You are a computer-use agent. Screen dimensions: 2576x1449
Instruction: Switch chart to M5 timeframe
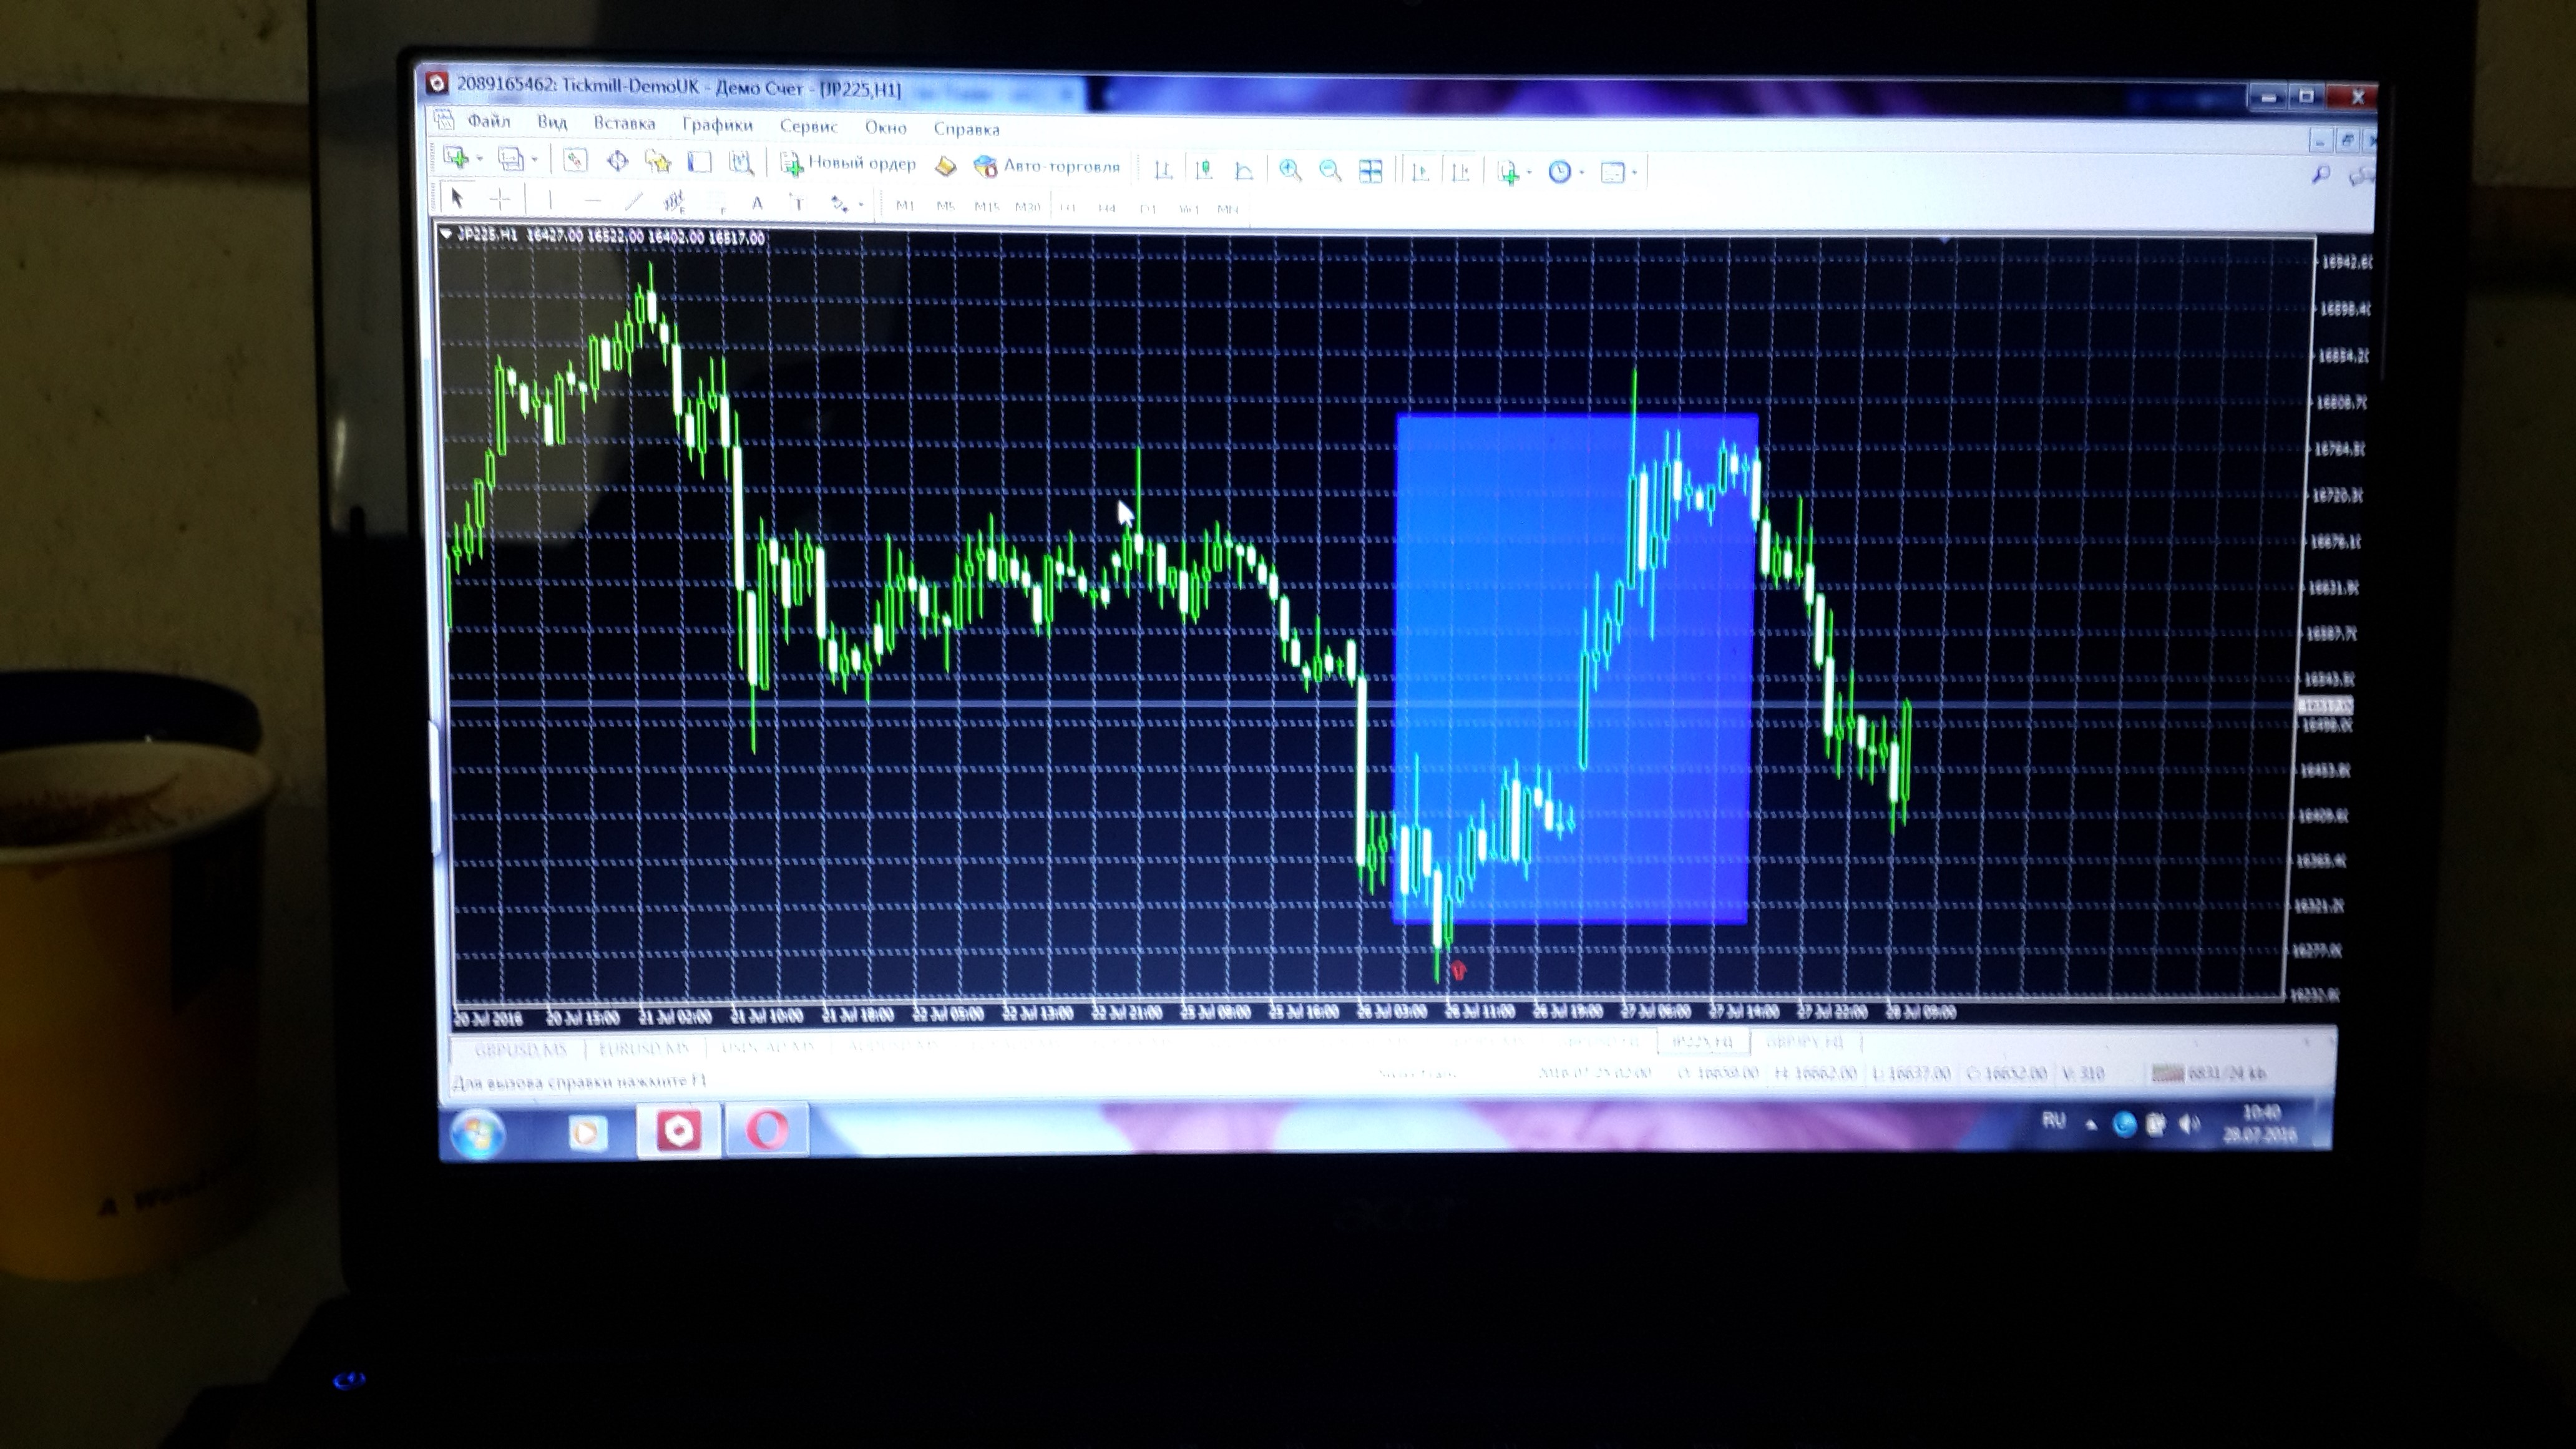(945, 207)
